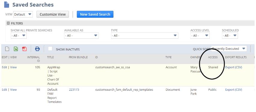
Task: Click the green Excel export icon
Action: pos(16,49)
